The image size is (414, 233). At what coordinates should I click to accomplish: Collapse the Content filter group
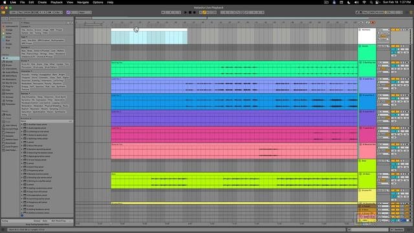point(25,27)
